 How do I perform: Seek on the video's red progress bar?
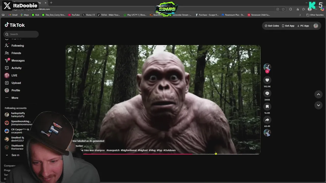coord(171,154)
